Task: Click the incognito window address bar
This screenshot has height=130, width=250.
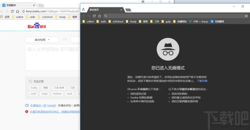Action: pos(176,16)
